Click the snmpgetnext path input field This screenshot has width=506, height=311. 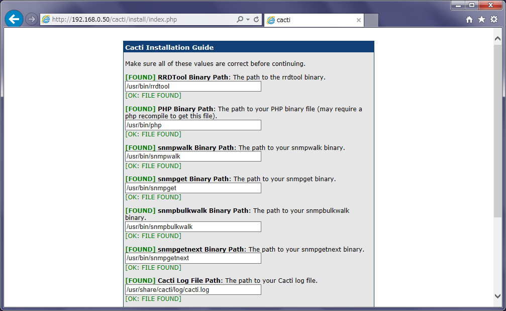pos(193,258)
